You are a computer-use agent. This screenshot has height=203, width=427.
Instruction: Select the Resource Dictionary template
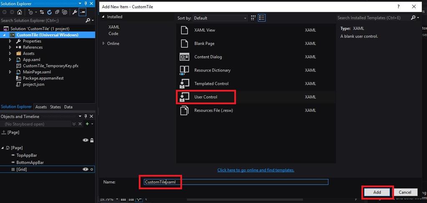point(256,70)
